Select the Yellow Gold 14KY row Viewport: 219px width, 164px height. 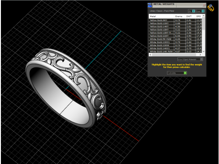tap(175, 26)
